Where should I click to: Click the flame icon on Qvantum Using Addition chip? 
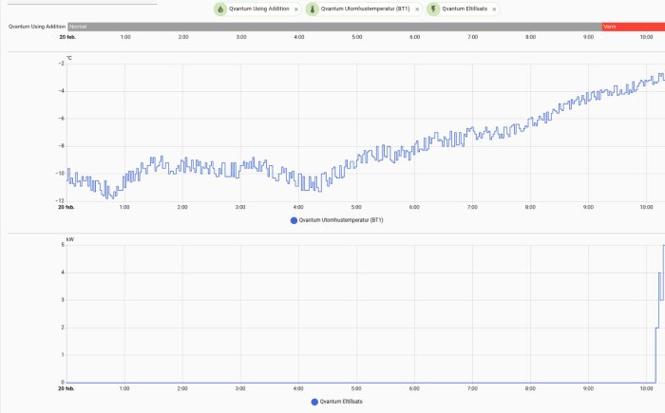click(x=220, y=9)
